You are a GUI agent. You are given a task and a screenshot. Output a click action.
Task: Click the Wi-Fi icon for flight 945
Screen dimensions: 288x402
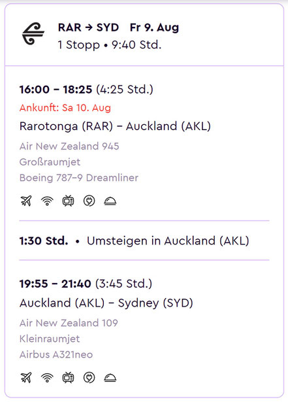pyautogui.click(x=47, y=201)
